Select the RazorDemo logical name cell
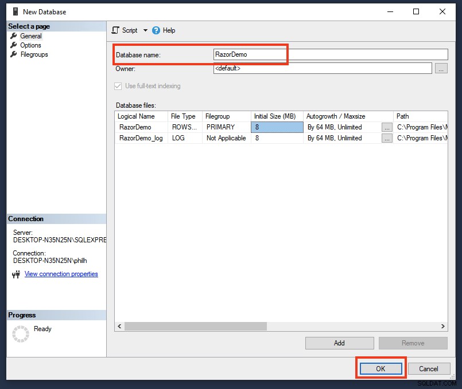 pos(141,127)
